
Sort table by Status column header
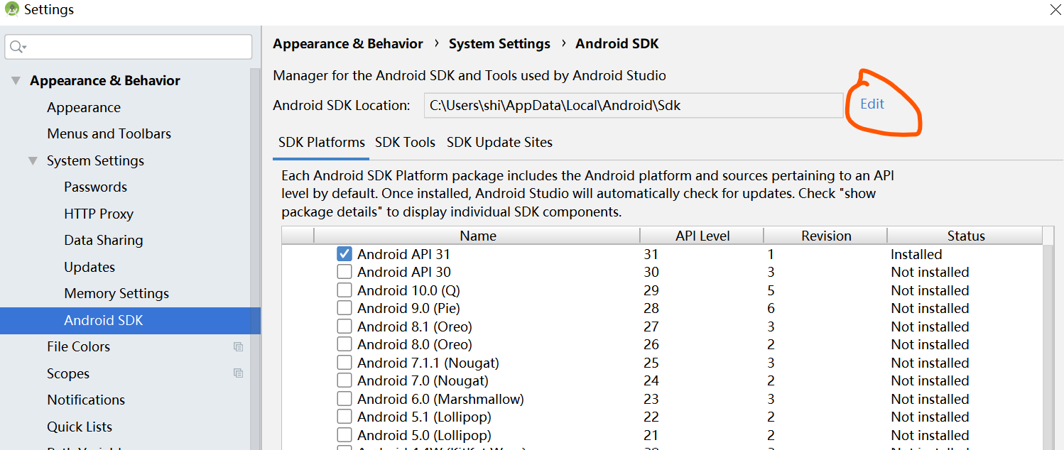tap(966, 236)
